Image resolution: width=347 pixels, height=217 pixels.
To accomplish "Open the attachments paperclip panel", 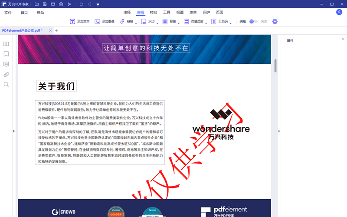I will [x=6, y=74].
